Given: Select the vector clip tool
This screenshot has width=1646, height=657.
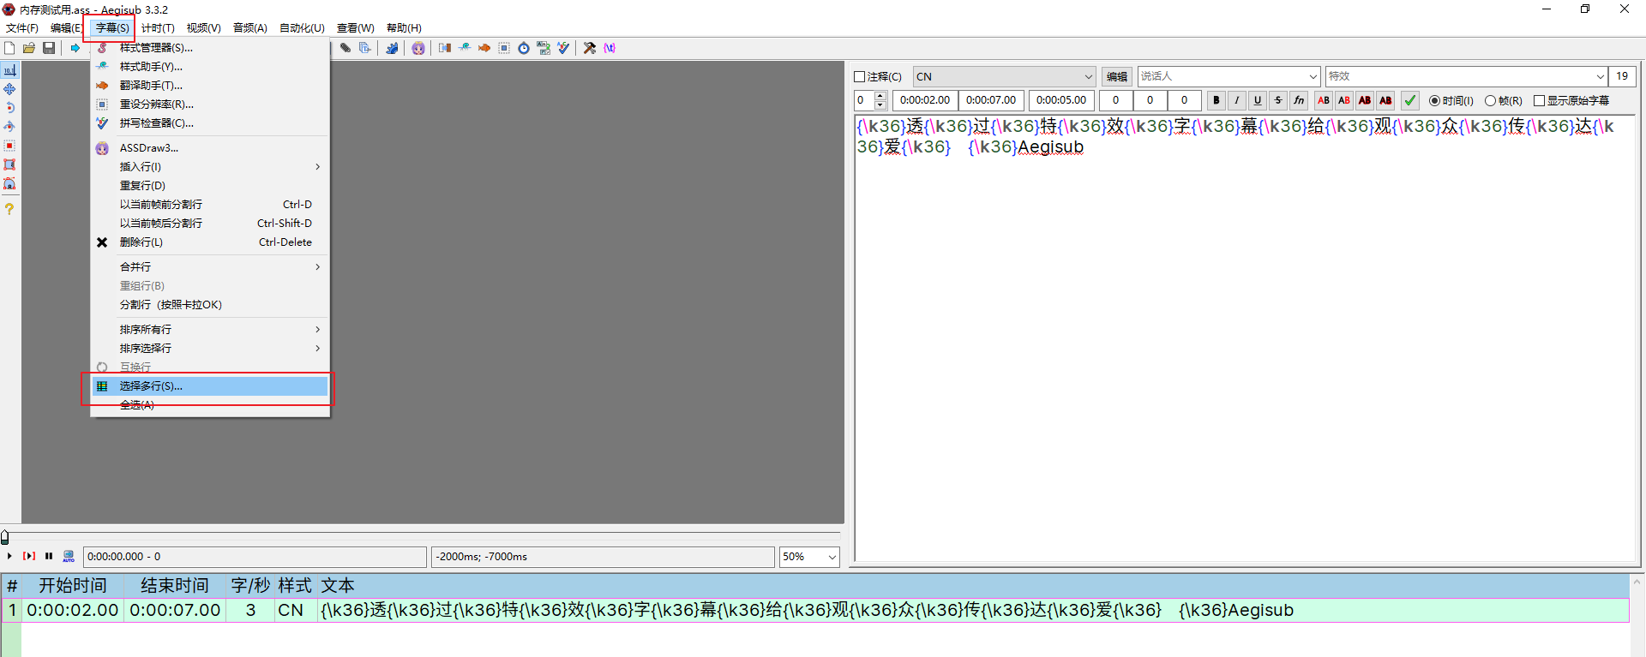Looking at the screenshot, I should tap(9, 183).
